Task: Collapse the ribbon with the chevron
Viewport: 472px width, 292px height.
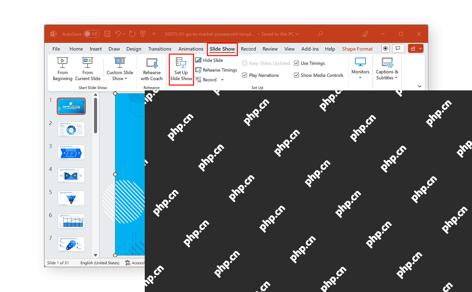Action: click(419, 86)
